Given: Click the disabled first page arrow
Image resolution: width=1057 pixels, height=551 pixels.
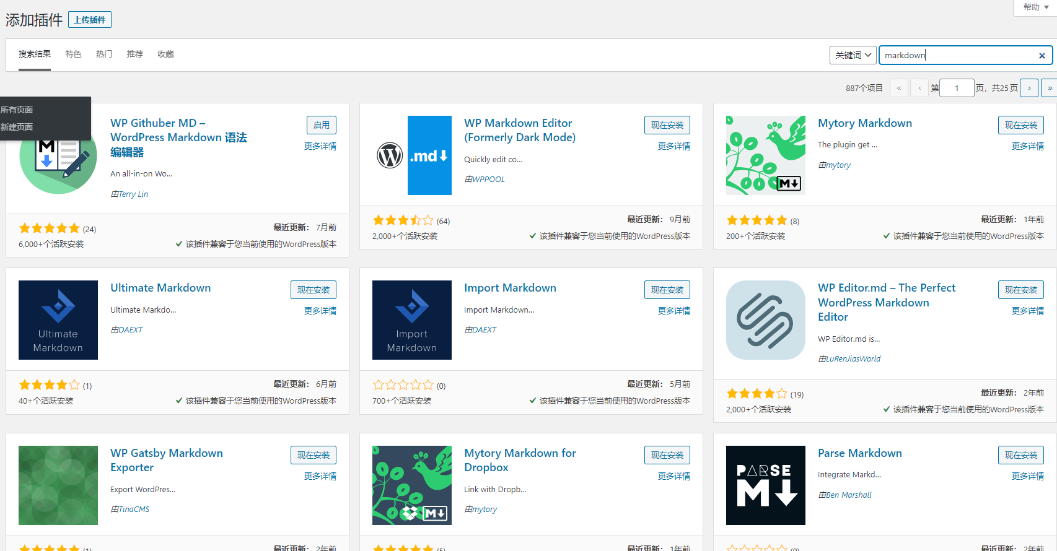Looking at the screenshot, I should 899,88.
